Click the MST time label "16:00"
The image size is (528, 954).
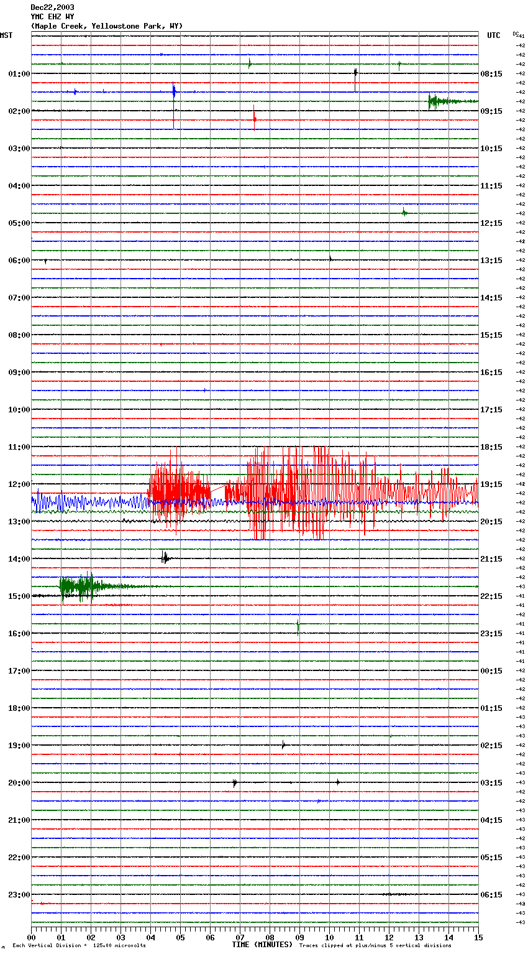(x=19, y=634)
